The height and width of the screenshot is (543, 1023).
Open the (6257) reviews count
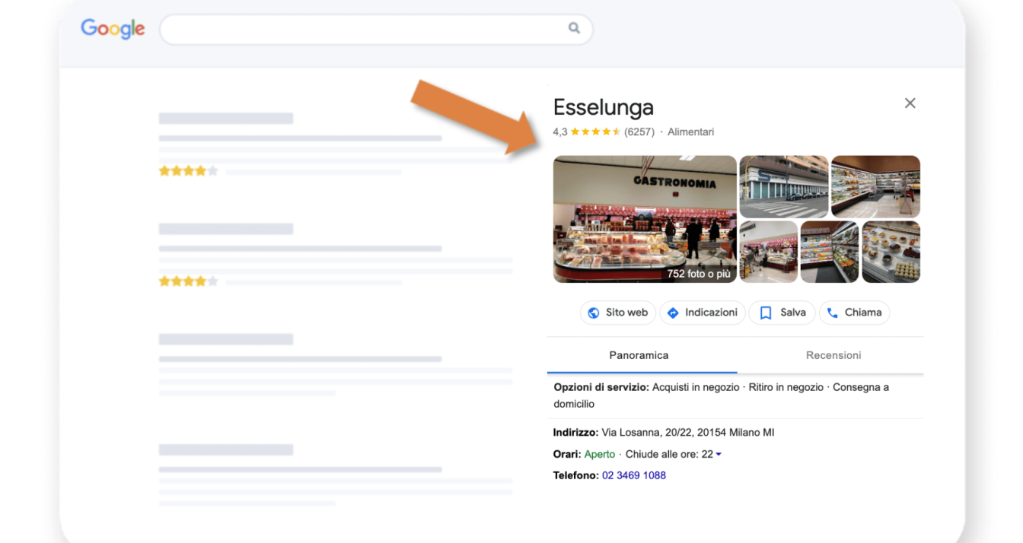639,132
